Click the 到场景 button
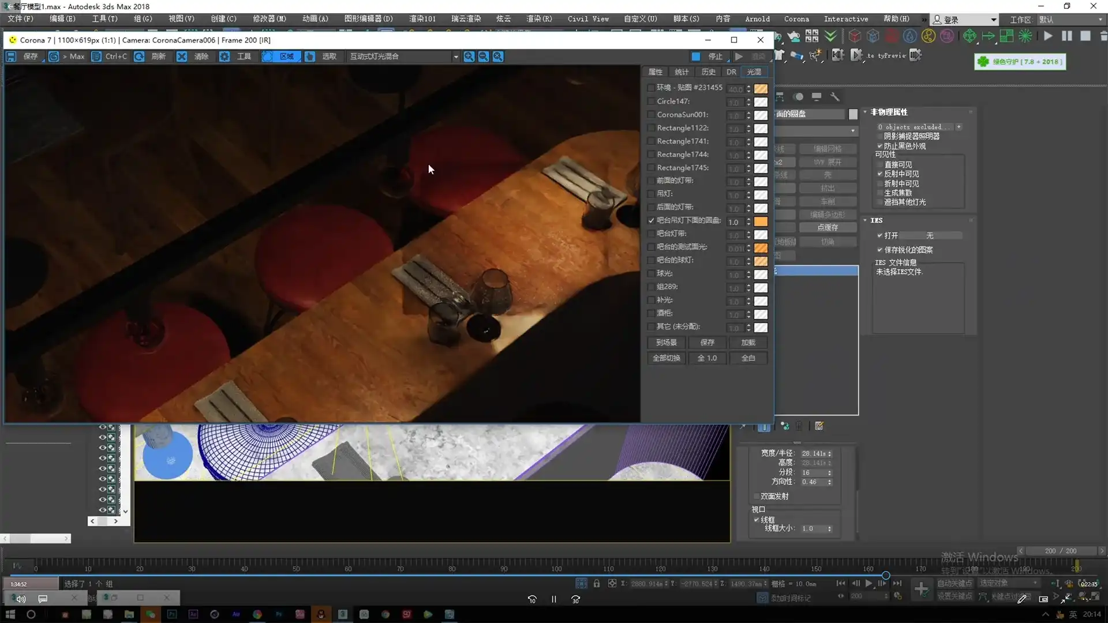The height and width of the screenshot is (623, 1108). [666, 343]
